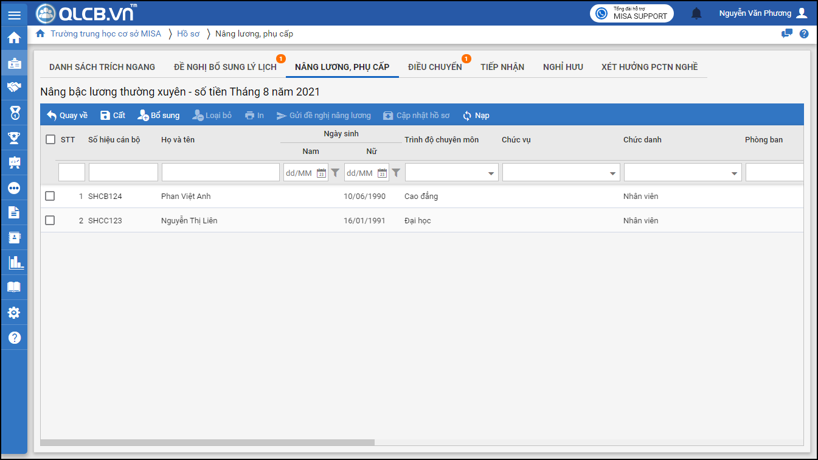Select the checkbox for Nguyễn Thị Liên
This screenshot has height=460, width=818.
tap(50, 220)
